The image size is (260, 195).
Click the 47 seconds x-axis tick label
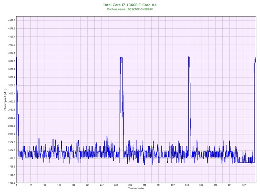pyautogui.click(x=31, y=185)
